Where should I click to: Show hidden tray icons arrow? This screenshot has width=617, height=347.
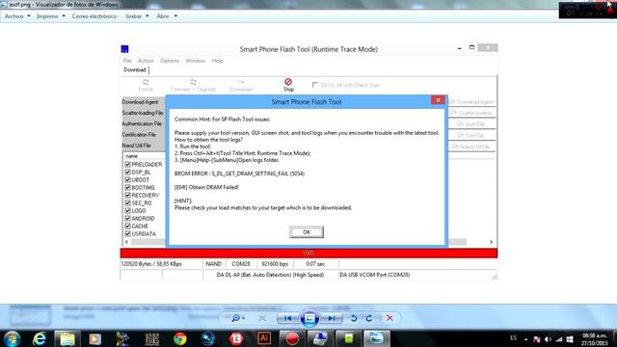point(525,339)
